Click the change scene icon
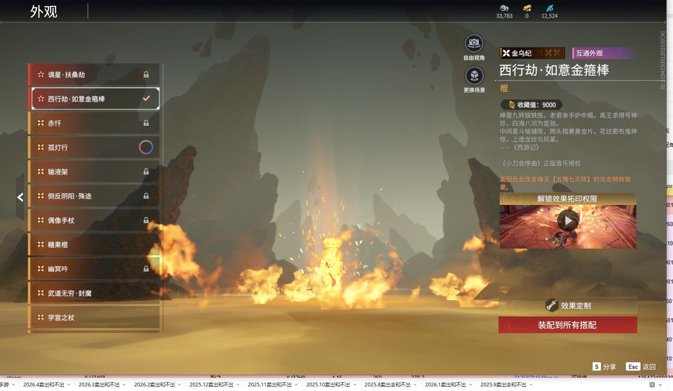 (474, 76)
